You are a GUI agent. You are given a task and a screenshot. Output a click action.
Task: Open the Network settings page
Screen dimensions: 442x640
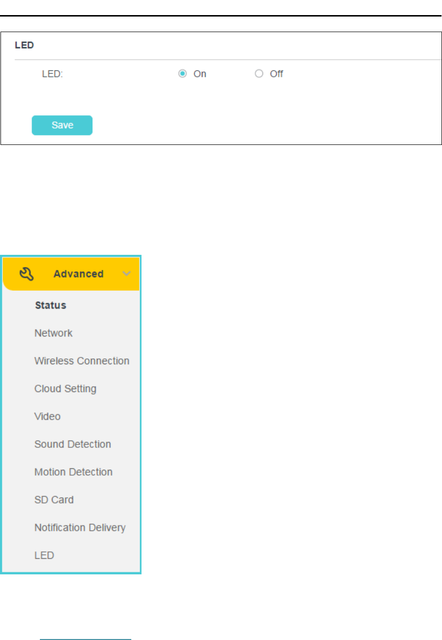[53, 333]
